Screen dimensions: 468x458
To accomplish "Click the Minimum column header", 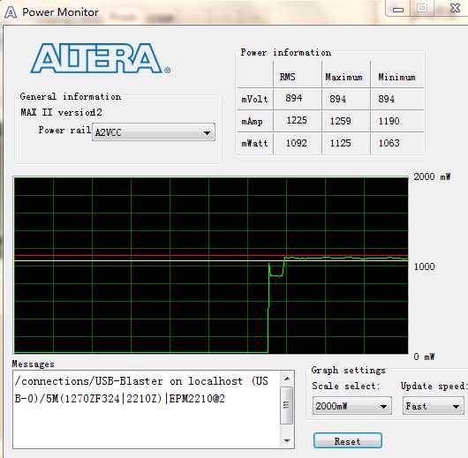I will click(x=396, y=78).
